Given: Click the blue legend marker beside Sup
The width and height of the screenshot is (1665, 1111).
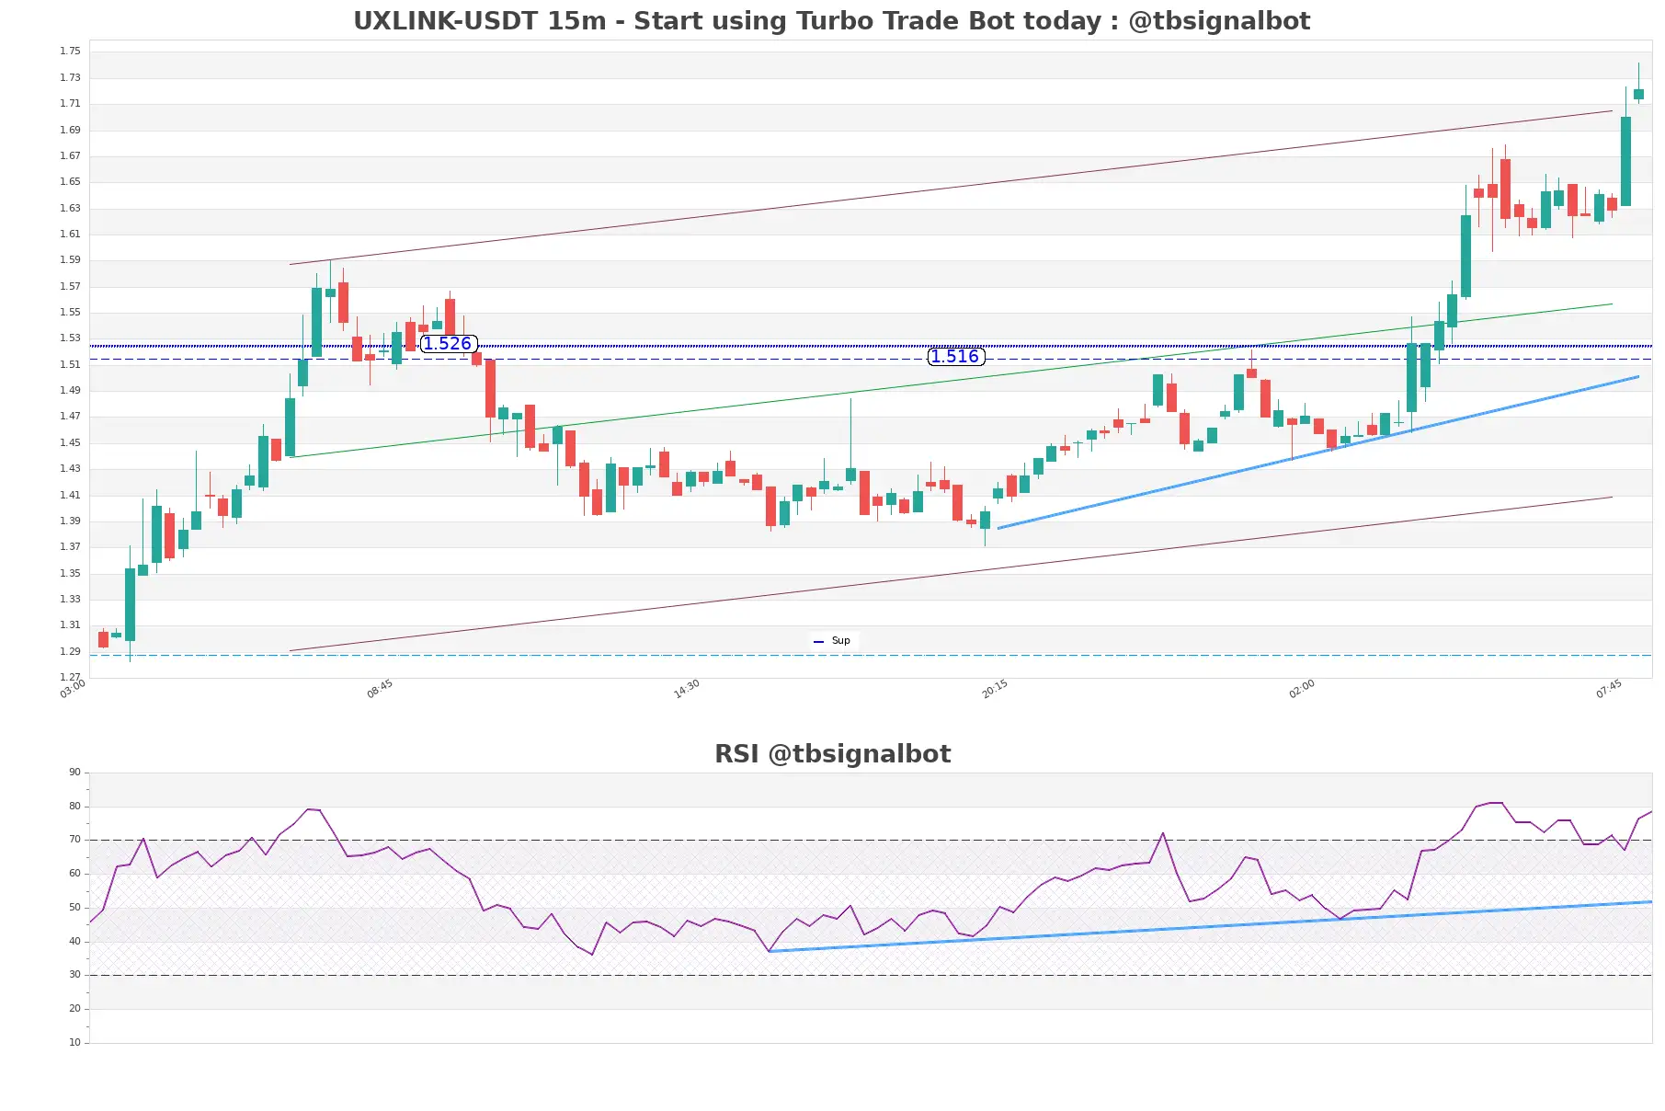Looking at the screenshot, I should pyautogui.click(x=818, y=642).
